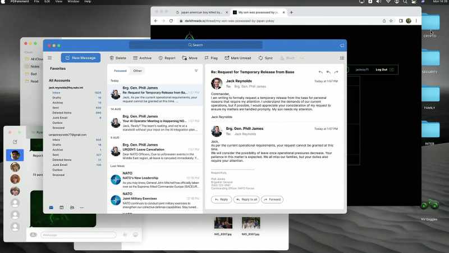
Task: Toggle the browser side panel icon
Action: (x=401, y=21)
